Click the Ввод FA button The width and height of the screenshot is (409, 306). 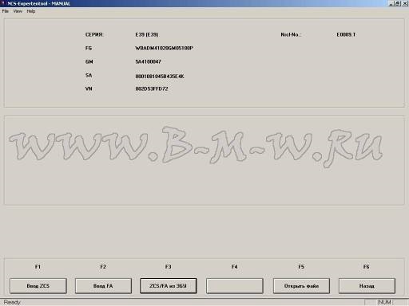(x=103, y=286)
